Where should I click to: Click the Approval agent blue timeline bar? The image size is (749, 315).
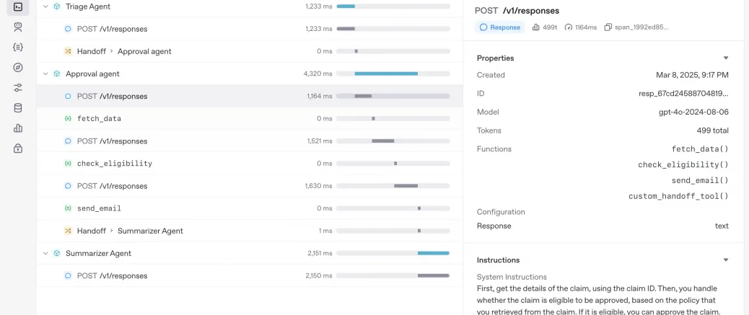[386, 74]
